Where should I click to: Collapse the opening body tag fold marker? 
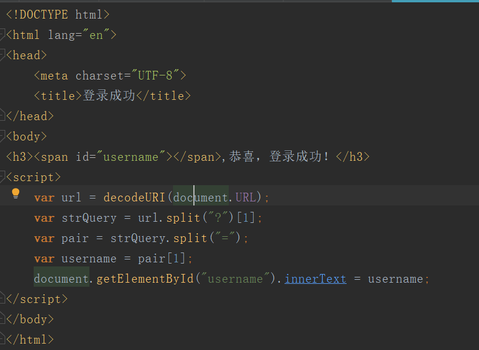2,136
